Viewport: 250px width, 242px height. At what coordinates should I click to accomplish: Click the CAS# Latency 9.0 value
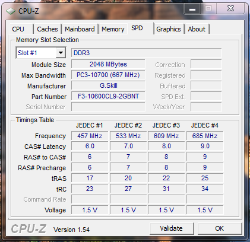pos(205,146)
